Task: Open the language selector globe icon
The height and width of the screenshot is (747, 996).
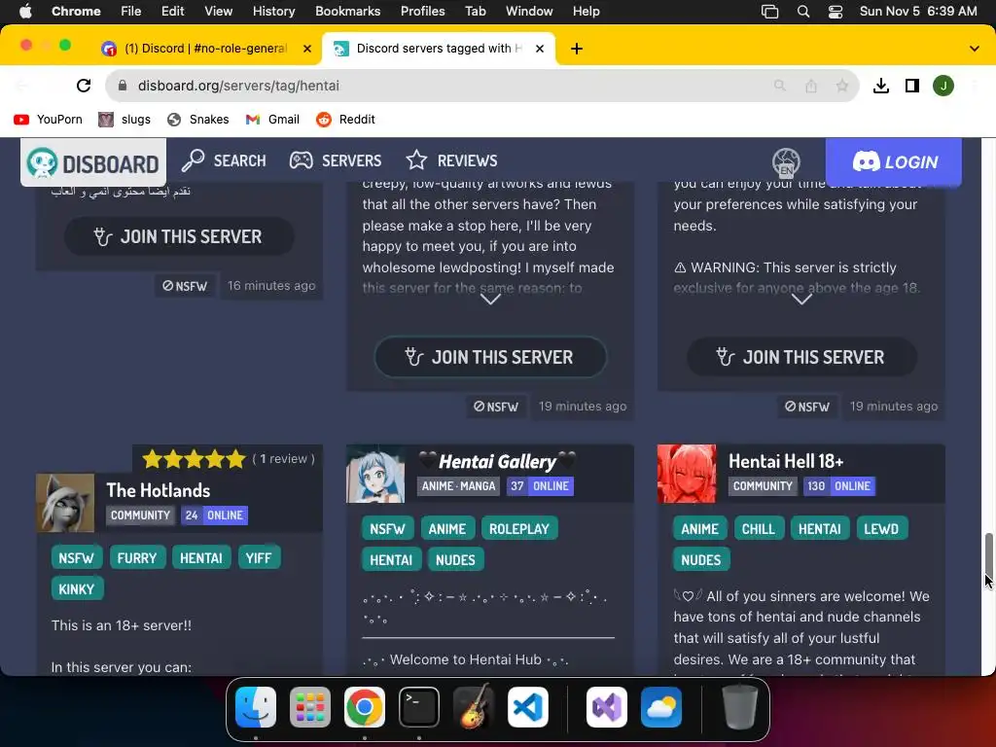Action: tap(786, 161)
